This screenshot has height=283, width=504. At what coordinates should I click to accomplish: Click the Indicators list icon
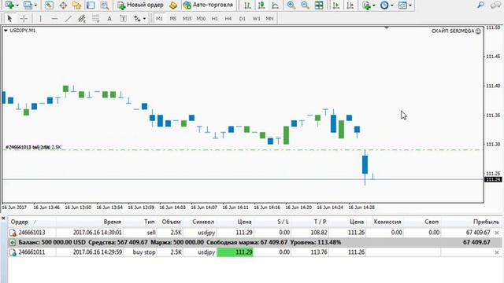[x=366, y=6]
